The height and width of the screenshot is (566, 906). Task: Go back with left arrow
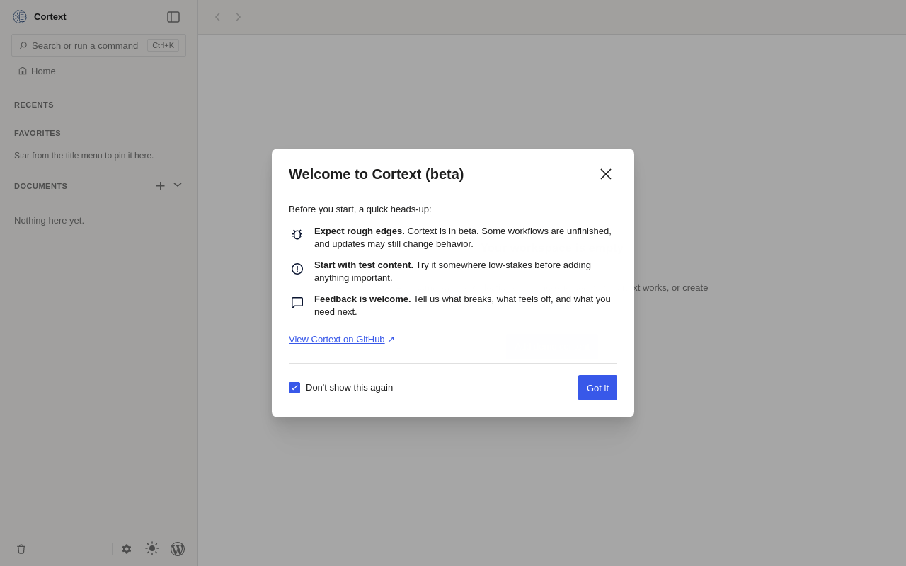tap(218, 17)
